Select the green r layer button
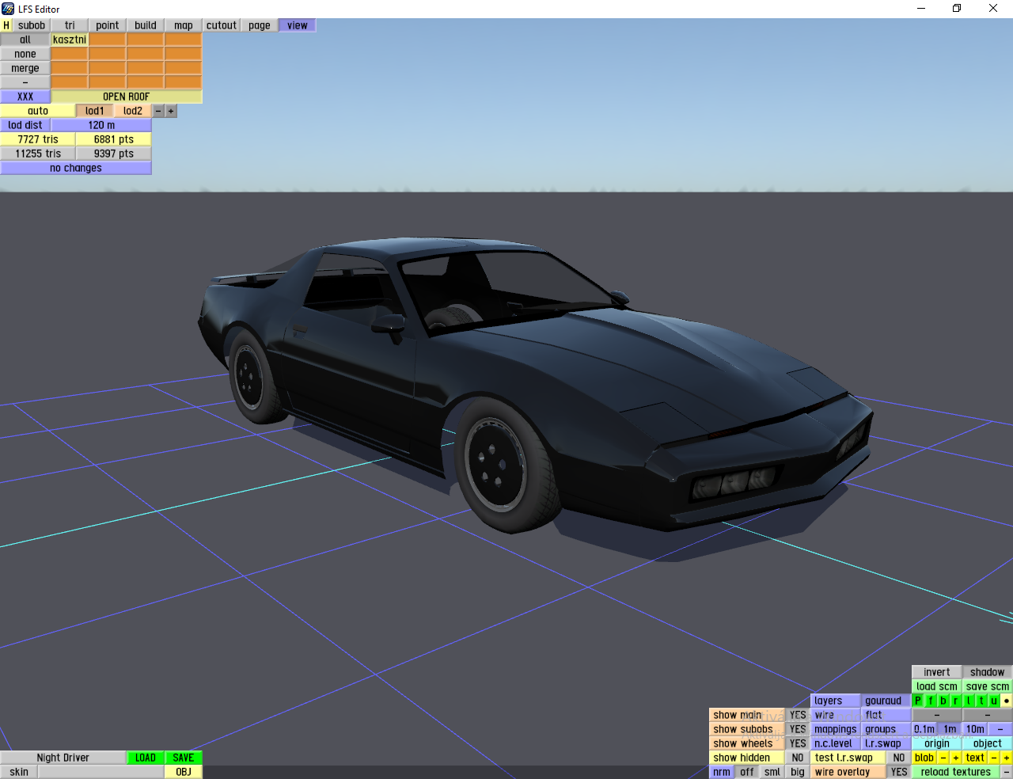The height and width of the screenshot is (779, 1013). coord(956,701)
